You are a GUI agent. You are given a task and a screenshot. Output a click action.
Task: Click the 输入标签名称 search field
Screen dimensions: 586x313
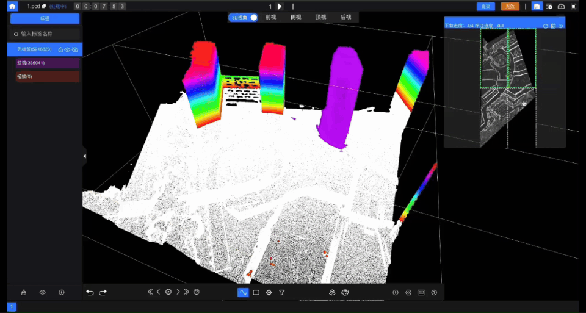point(45,34)
